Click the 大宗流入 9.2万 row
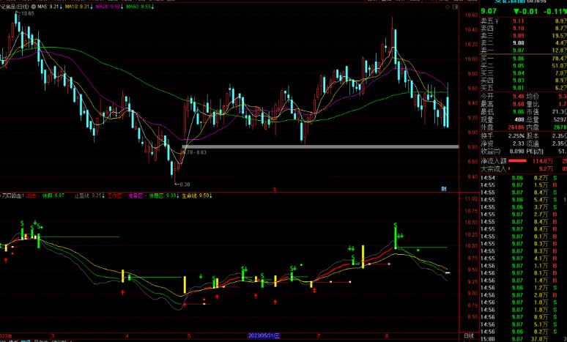This screenshot has height=342, width=567. [524, 168]
